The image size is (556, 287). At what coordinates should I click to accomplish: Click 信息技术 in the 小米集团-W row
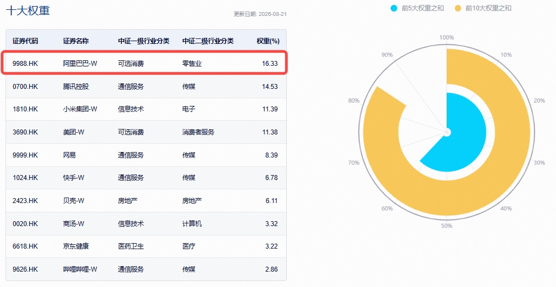tap(131, 109)
